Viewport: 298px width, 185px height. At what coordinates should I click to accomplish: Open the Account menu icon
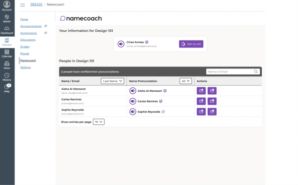[x=7, y=6]
